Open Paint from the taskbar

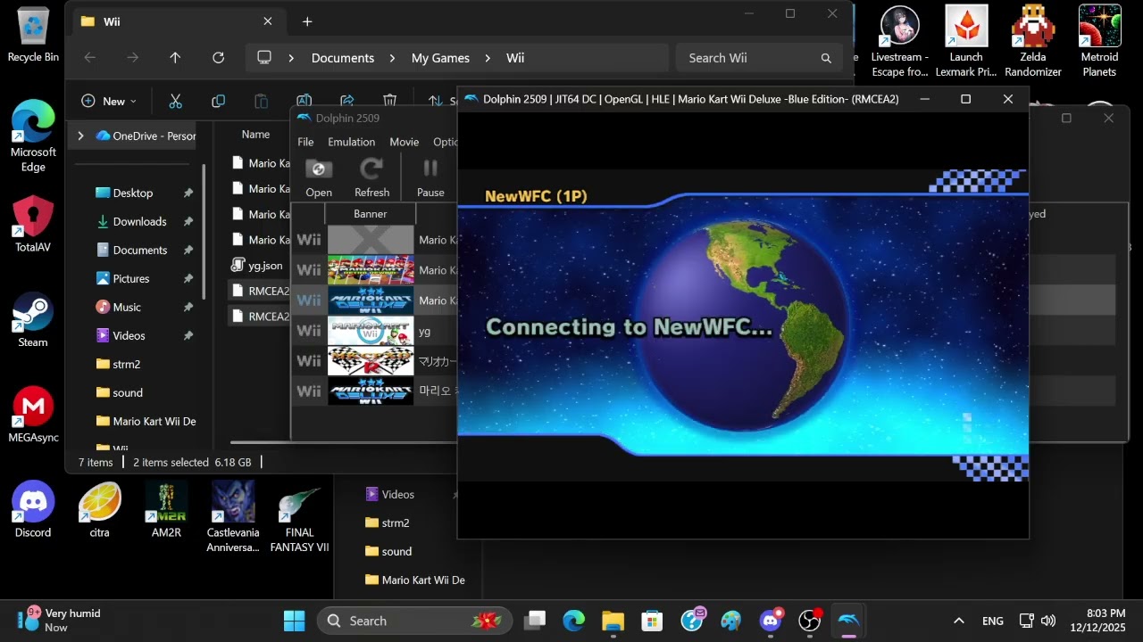click(730, 621)
